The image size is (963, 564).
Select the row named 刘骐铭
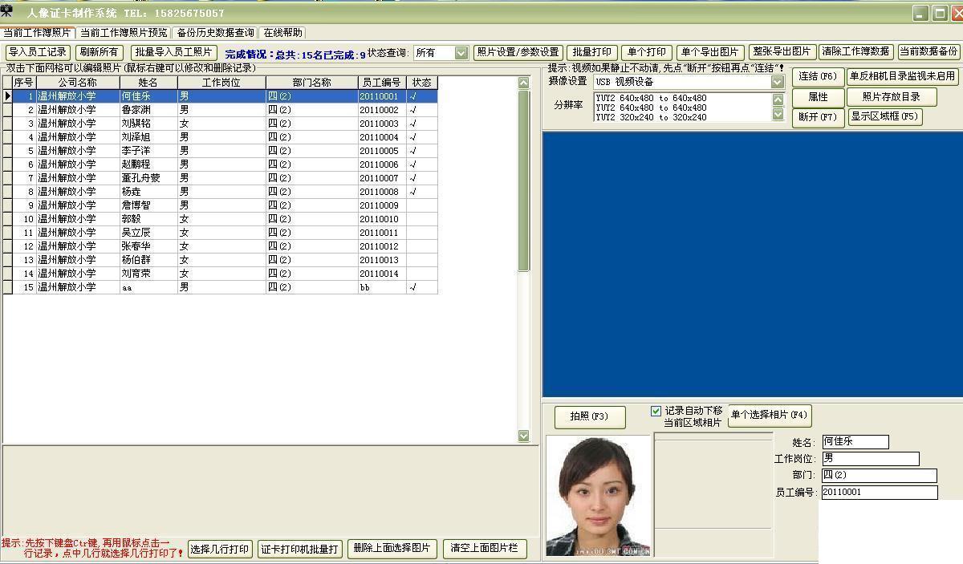(221, 124)
